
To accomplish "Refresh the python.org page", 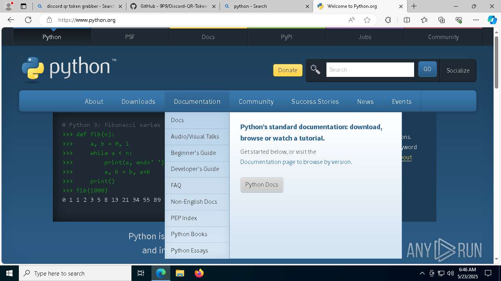I will coord(28,20).
